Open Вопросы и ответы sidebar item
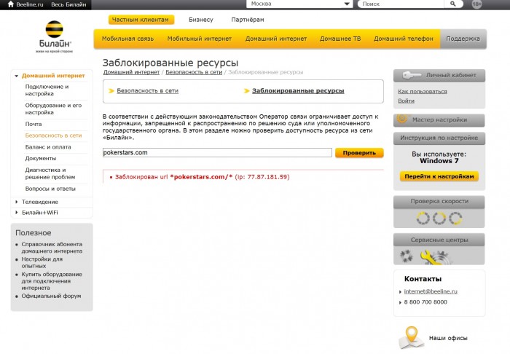This screenshot has height=354, width=510. [x=50, y=189]
